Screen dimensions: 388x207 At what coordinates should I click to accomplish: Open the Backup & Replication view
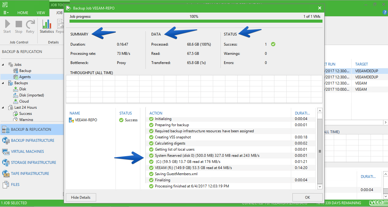(32, 130)
